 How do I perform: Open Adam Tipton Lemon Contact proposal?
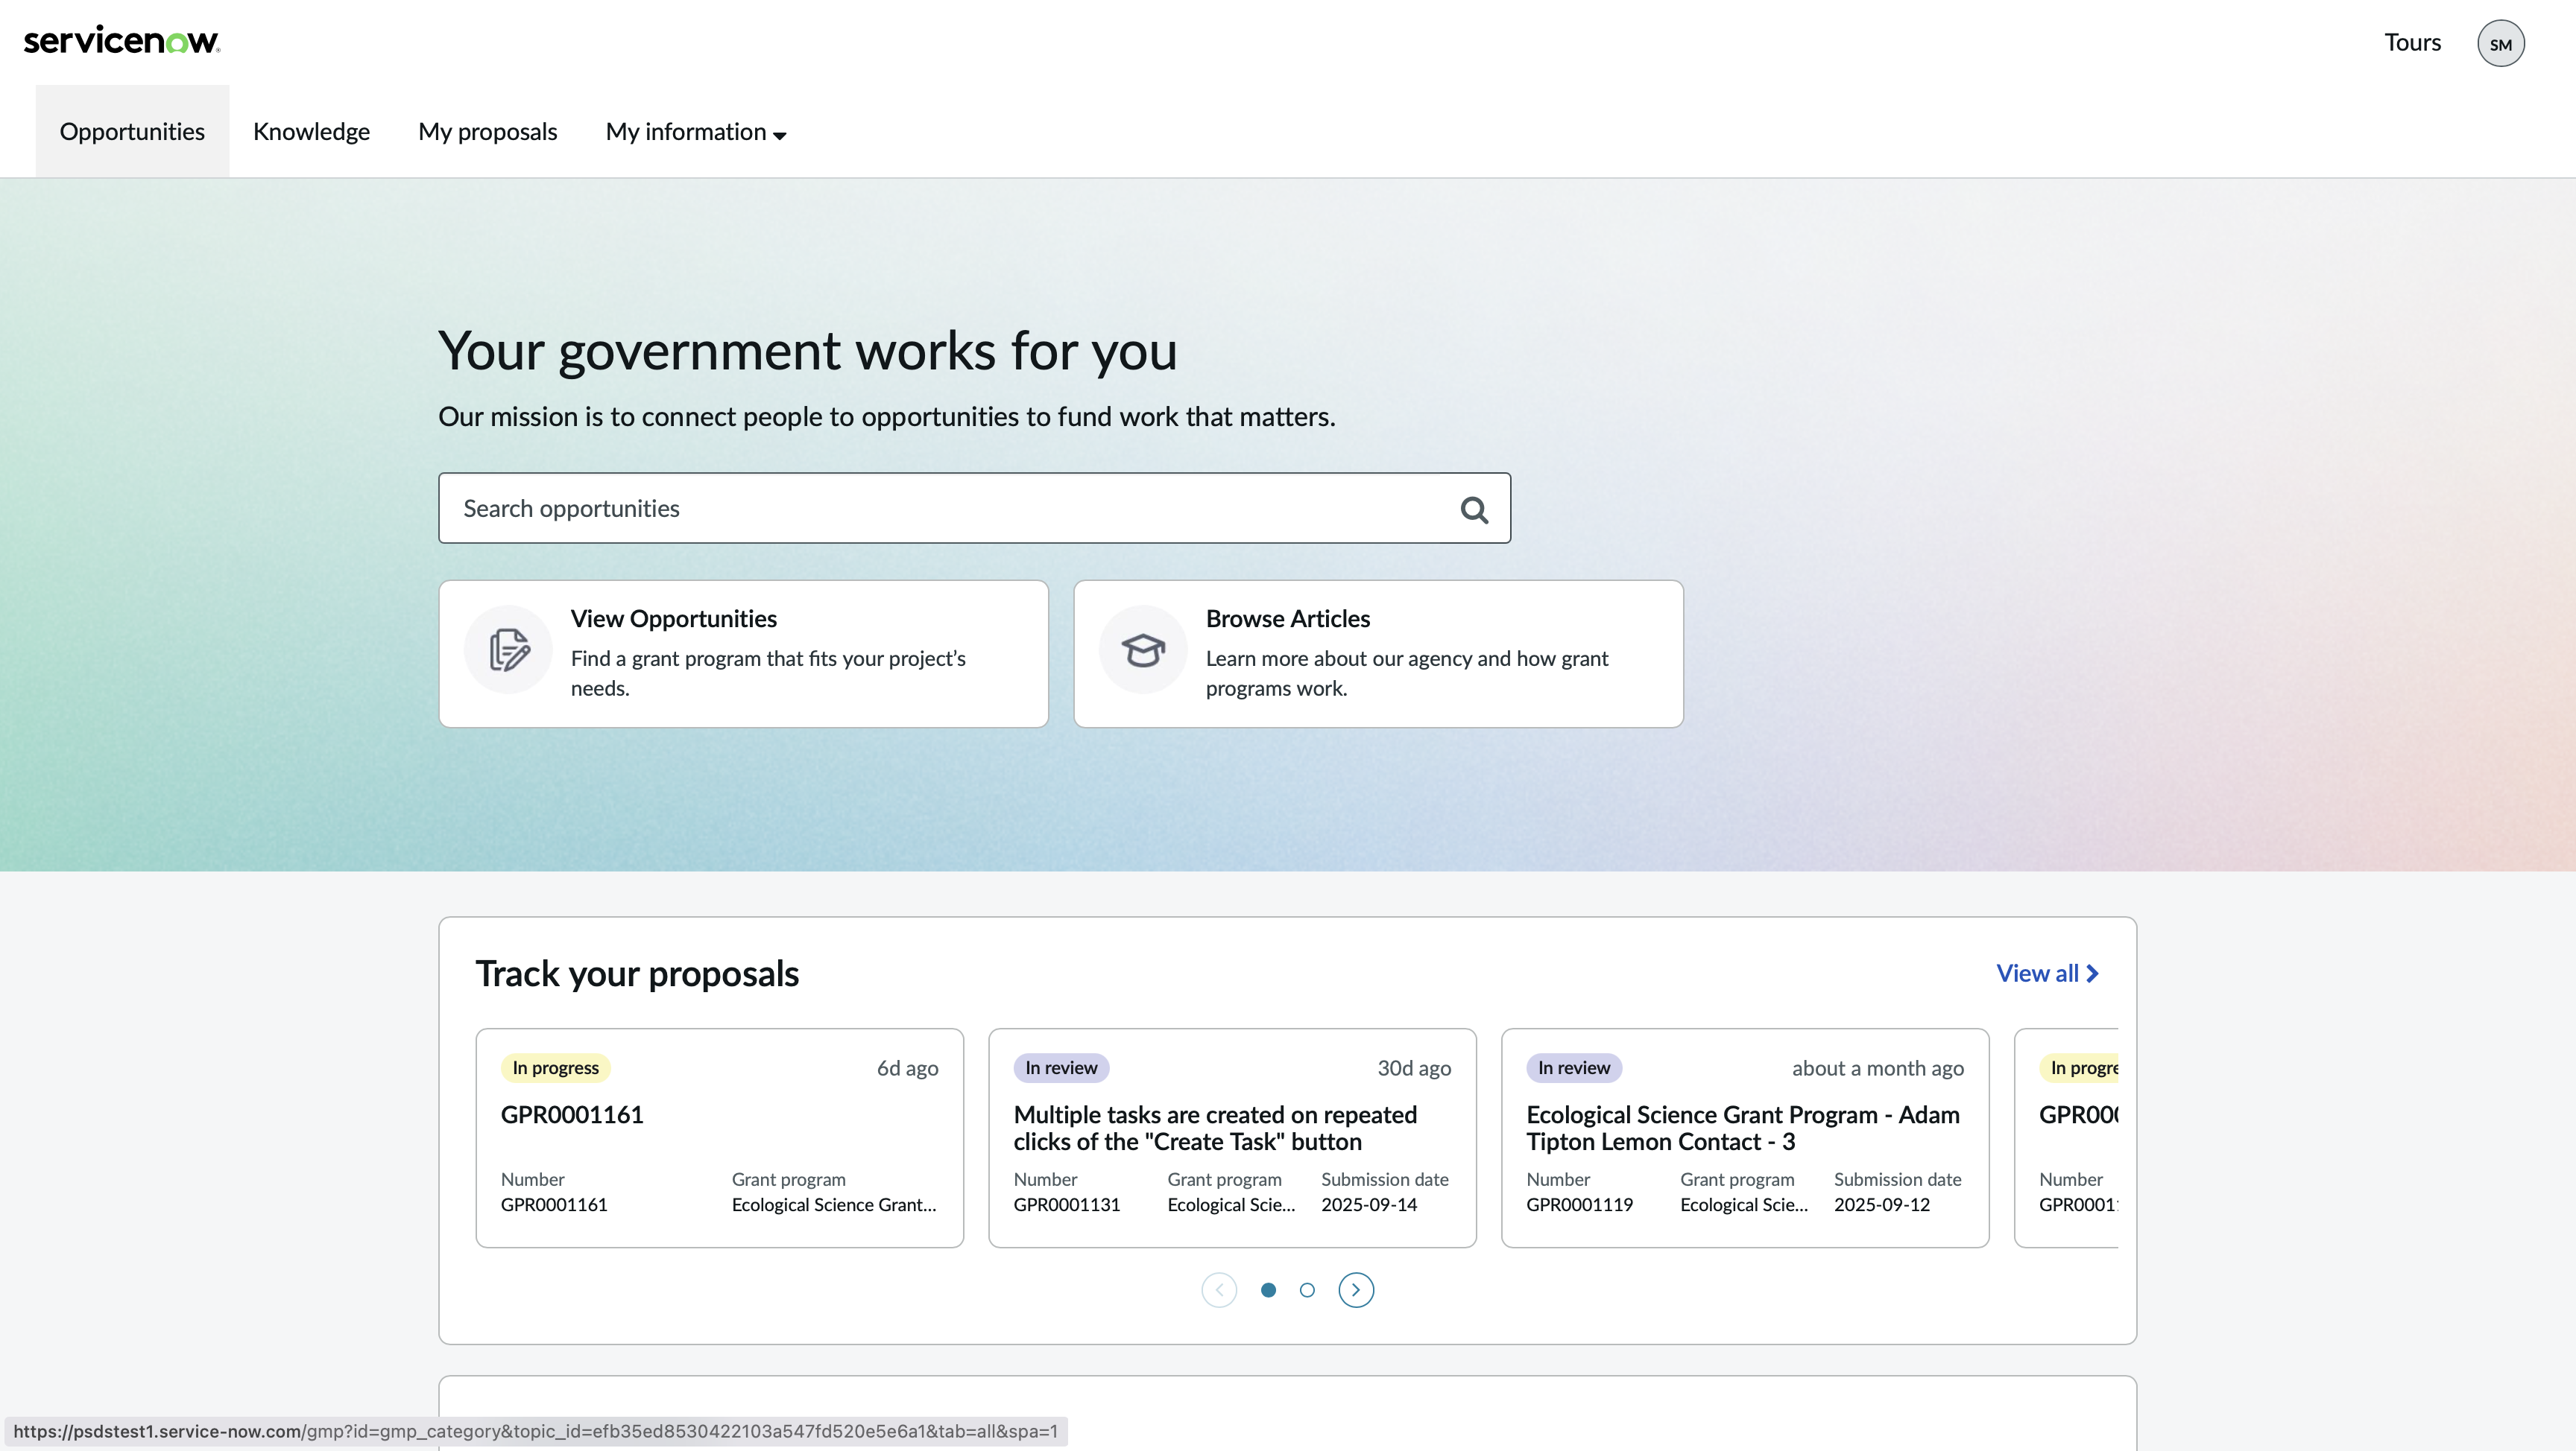(x=1744, y=1137)
